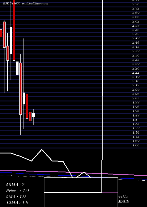Viewport: 147px width, 207px height.
Task: Click the 2.22 price axis label
Action: pyautogui.click(x=136, y=72)
